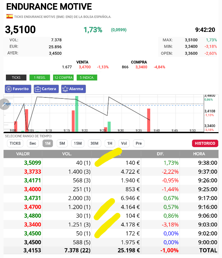Click the AYER value 3,4500
Screen dimensions: 222x258
pos(55,53)
